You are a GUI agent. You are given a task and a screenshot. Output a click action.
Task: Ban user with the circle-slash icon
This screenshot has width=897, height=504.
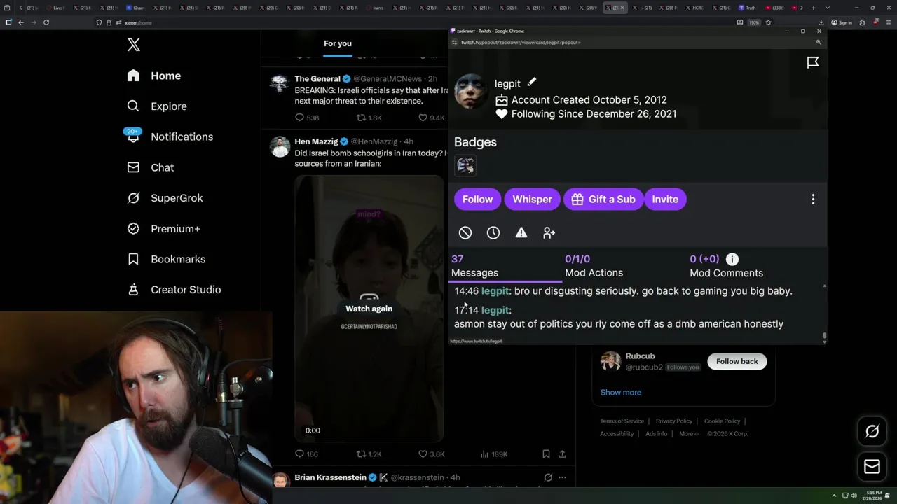[465, 232]
